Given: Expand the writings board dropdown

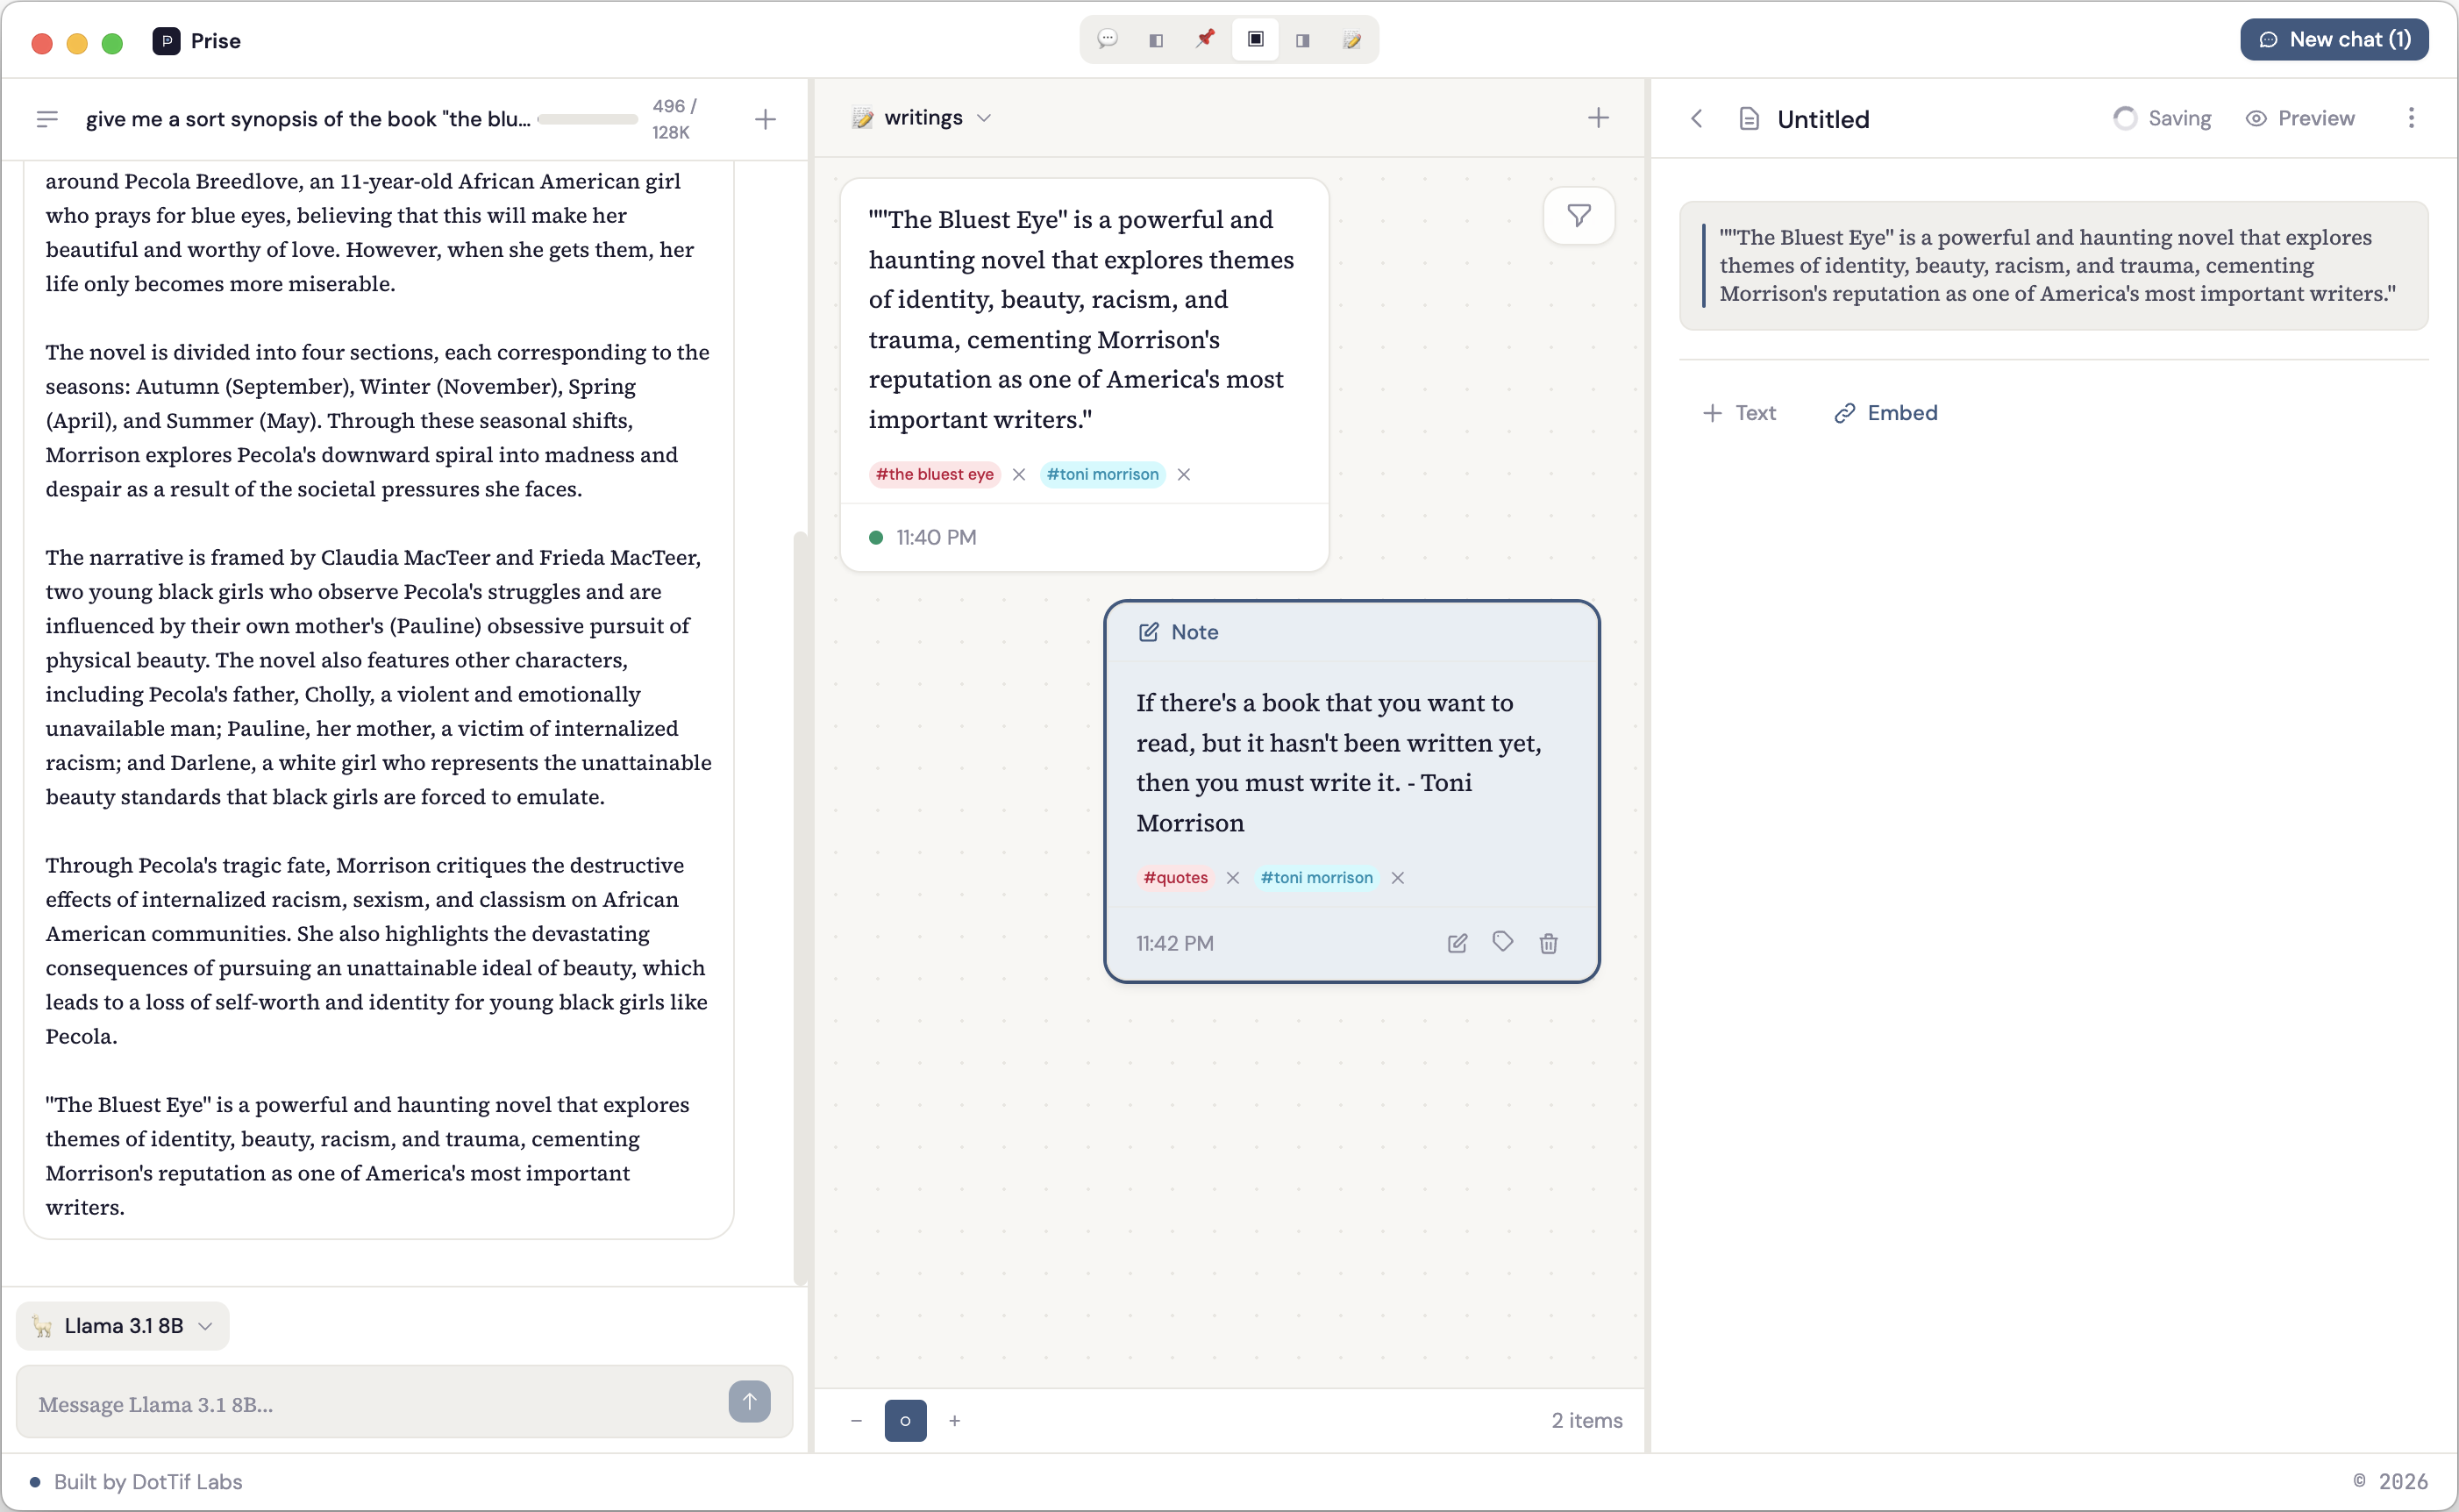Looking at the screenshot, I should tap(984, 117).
